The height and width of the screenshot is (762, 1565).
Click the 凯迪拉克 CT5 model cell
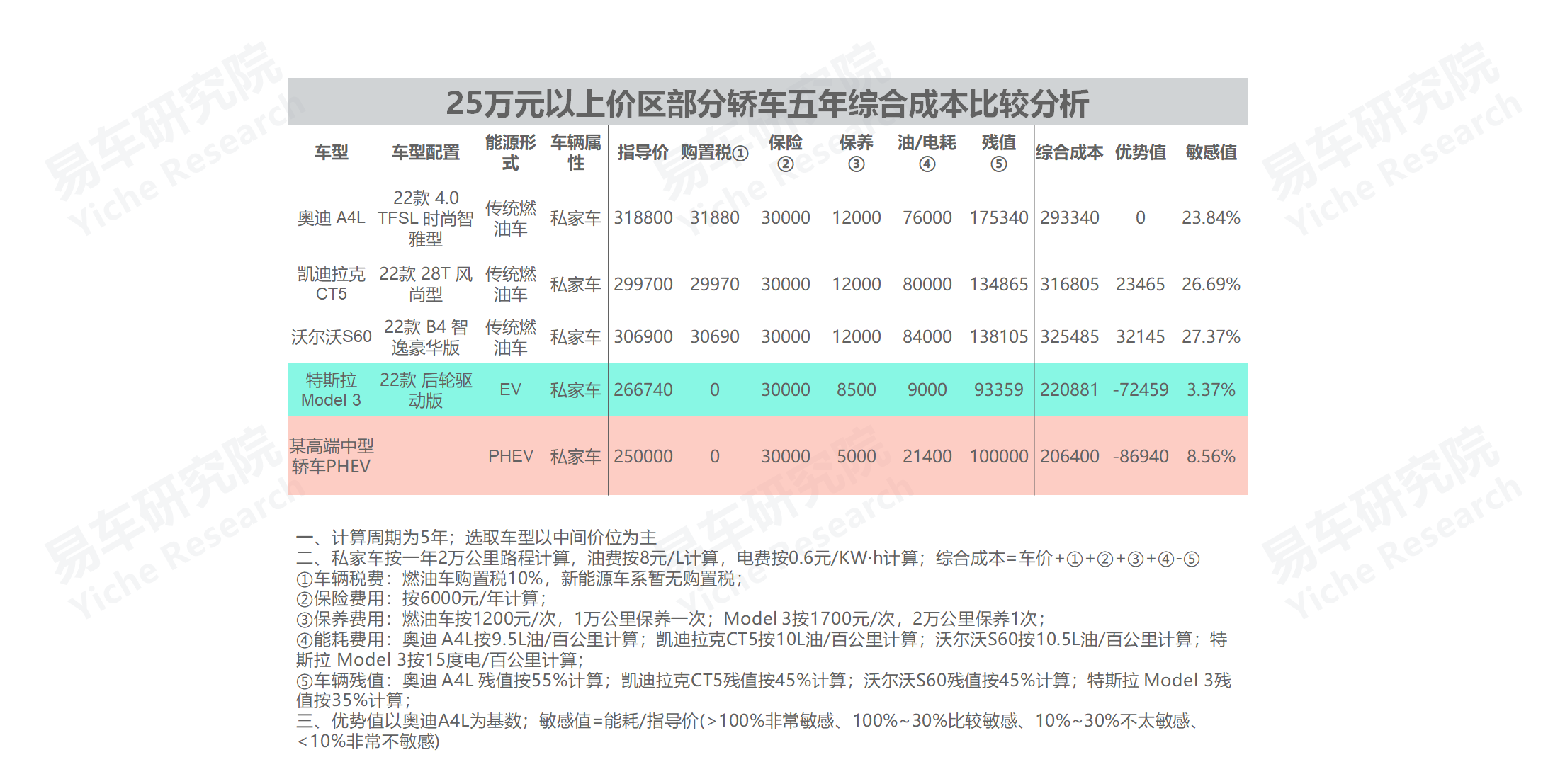pyautogui.click(x=332, y=284)
